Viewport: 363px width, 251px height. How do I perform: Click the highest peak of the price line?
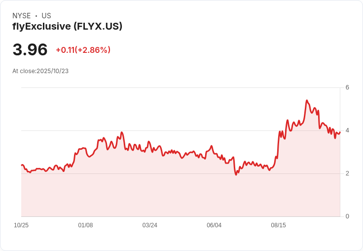tap(307, 100)
